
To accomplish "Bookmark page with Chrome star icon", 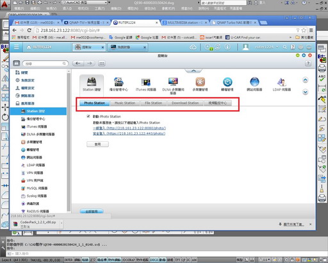I will [x=304, y=30].
